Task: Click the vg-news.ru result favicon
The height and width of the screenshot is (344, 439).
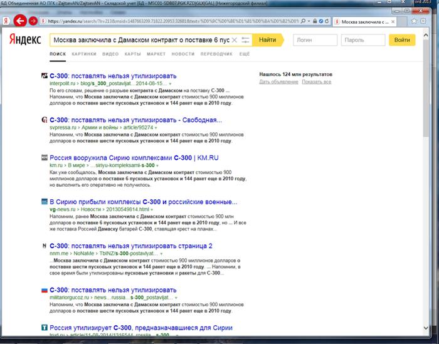Action: click(44, 202)
